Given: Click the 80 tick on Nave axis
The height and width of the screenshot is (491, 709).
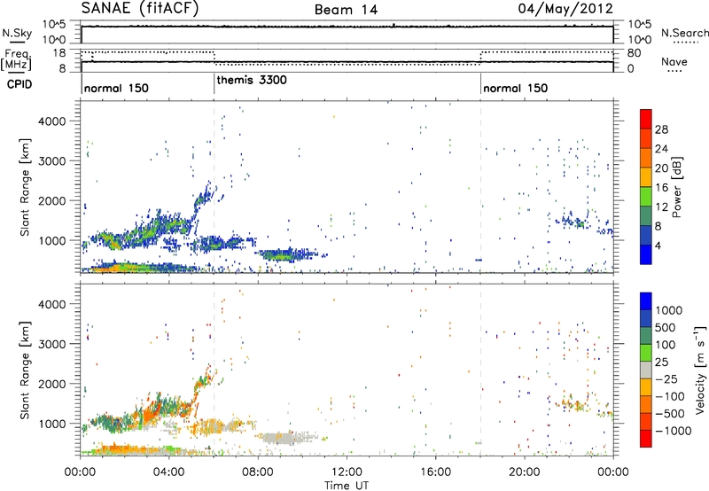Looking at the screenshot, I should 634,53.
